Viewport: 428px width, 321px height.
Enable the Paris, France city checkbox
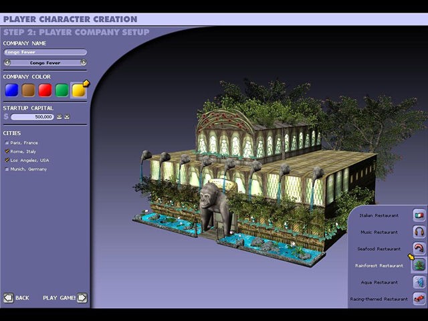pos(7,142)
